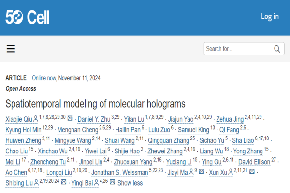The width and height of the screenshot is (290, 193).
Task: Click person icon beside Xiaojie Qiu
Action: 36,119
